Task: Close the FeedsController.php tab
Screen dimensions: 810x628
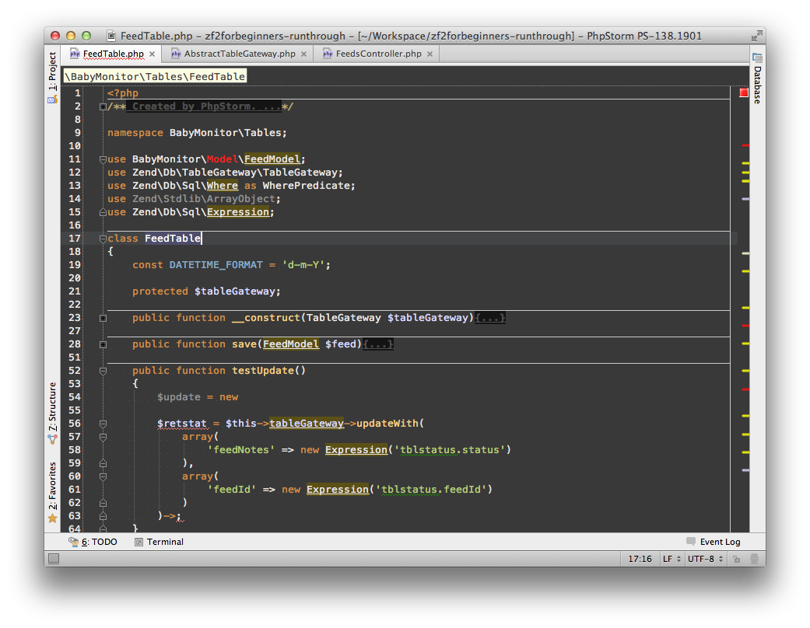Action: (x=430, y=54)
